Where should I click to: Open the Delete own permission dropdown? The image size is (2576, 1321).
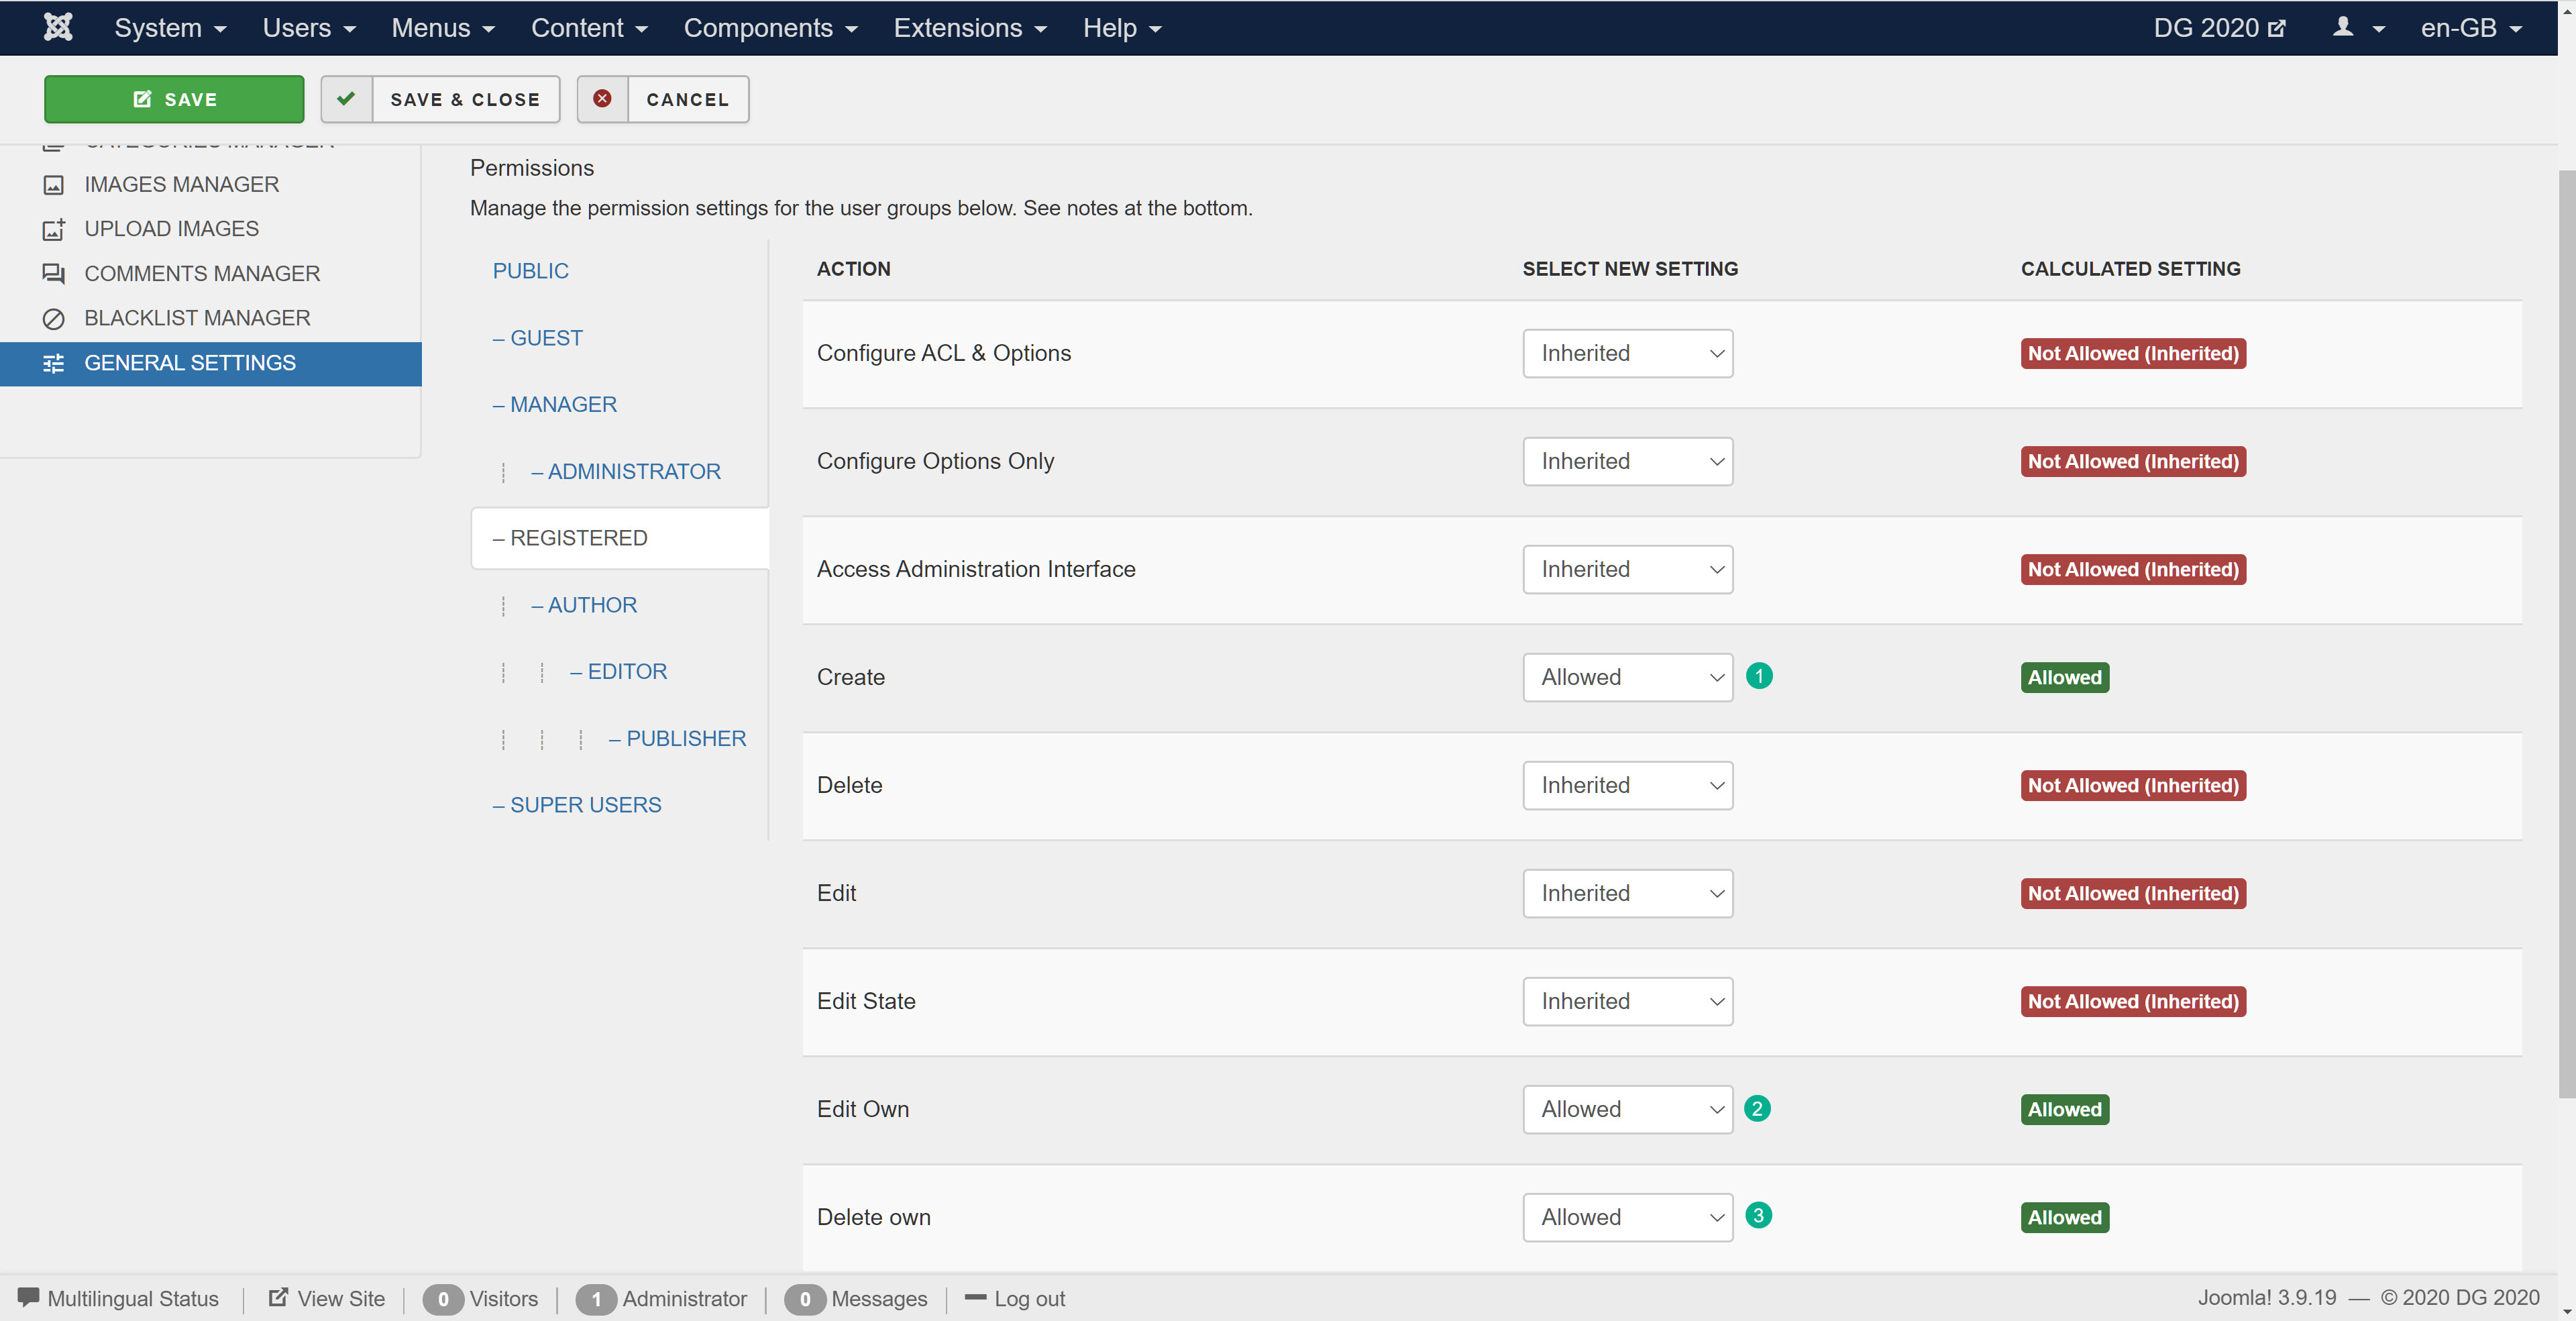(1627, 1217)
